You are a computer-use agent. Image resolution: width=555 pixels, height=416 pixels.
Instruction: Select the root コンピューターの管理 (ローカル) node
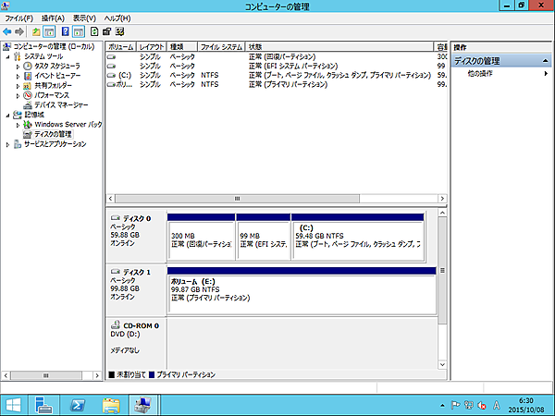tap(54, 47)
